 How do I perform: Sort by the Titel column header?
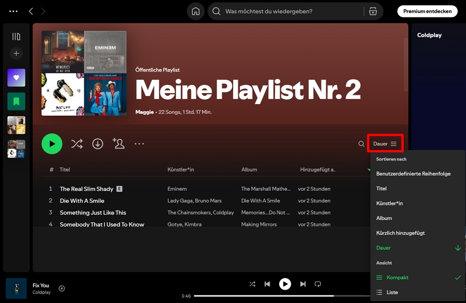tap(65, 169)
